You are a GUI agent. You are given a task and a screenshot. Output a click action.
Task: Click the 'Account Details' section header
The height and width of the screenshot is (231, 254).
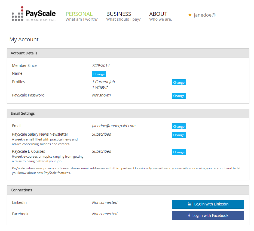tap(128, 53)
